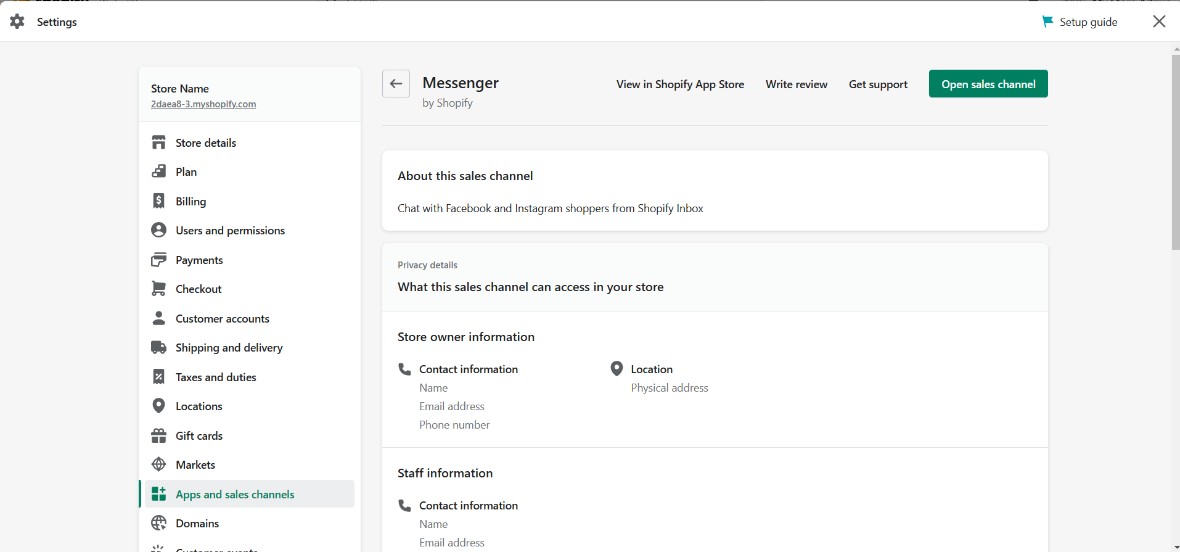This screenshot has width=1180, height=552.
Task: Click the Location pin icon in privacy details
Action: [x=617, y=369]
